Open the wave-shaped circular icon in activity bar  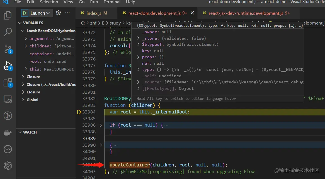[x=8, y=149]
